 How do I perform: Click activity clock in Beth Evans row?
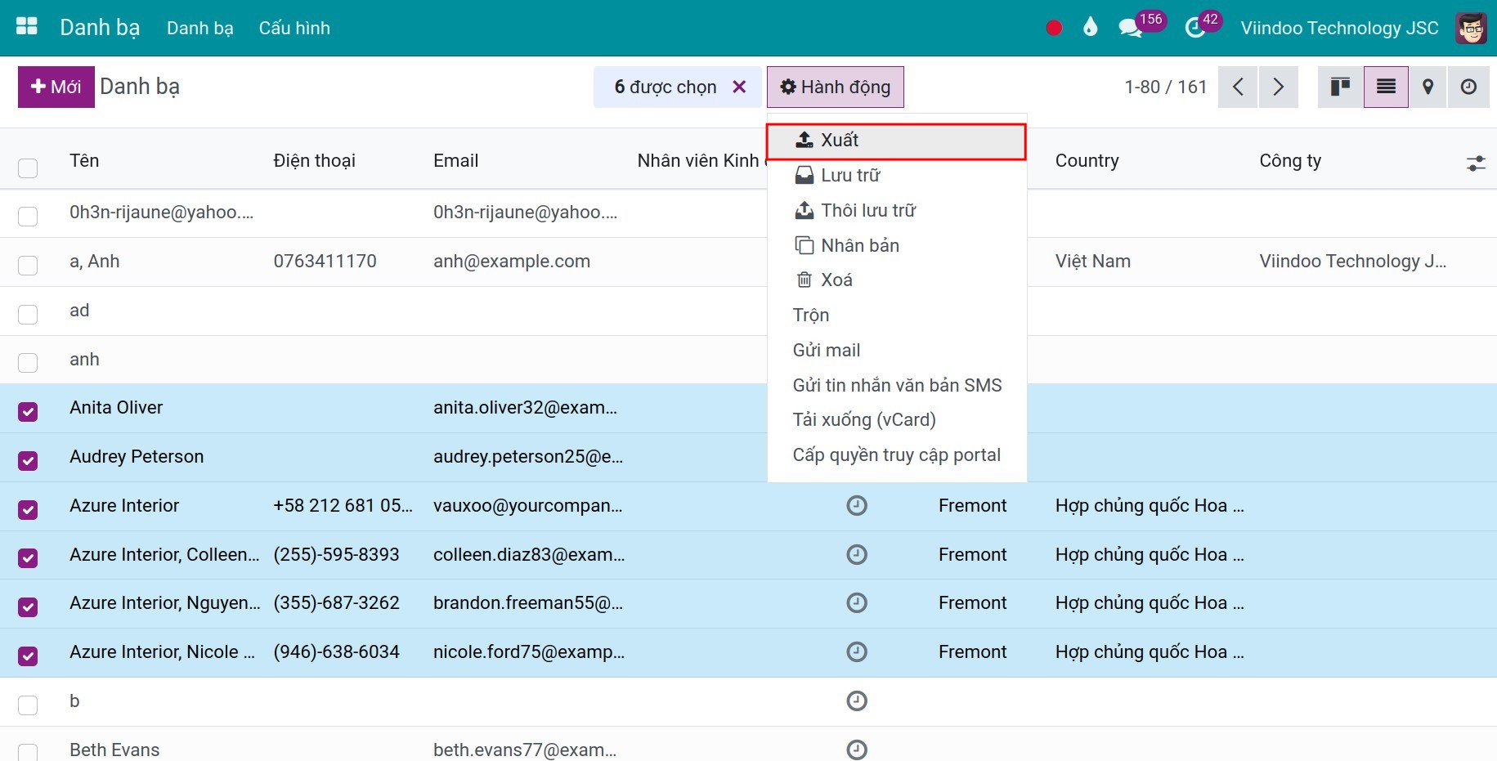point(857,750)
